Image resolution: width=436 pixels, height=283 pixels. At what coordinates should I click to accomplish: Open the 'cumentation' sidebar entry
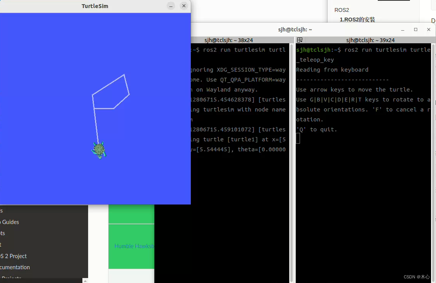click(15, 267)
